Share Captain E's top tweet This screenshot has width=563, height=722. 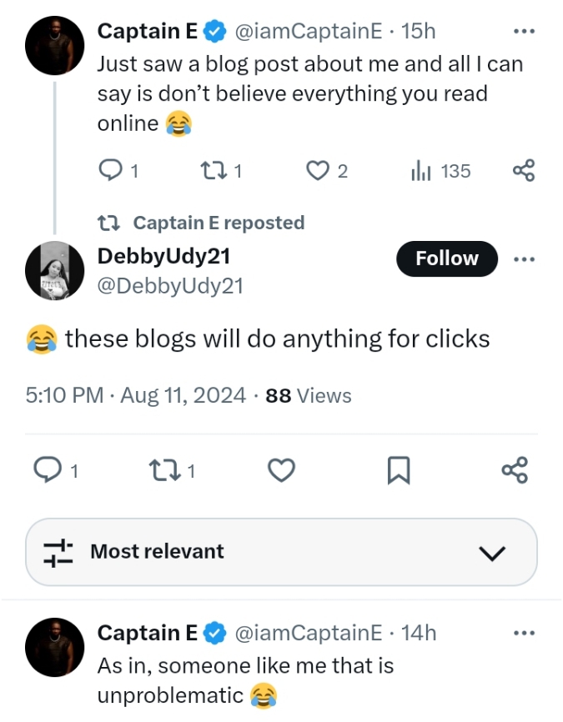(523, 171)
